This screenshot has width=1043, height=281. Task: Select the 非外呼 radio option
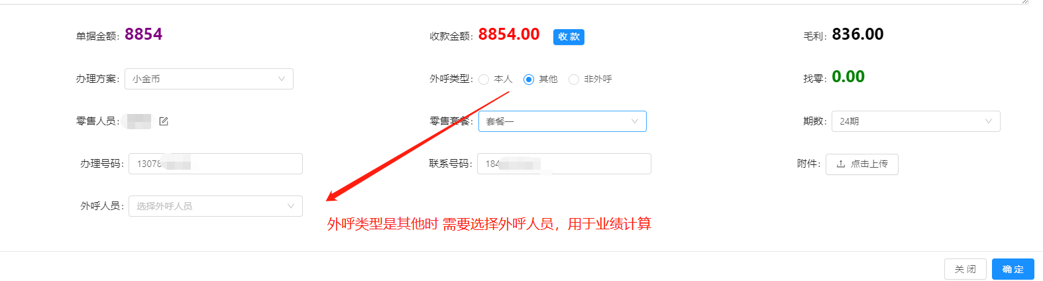click(x=574, y=80)
